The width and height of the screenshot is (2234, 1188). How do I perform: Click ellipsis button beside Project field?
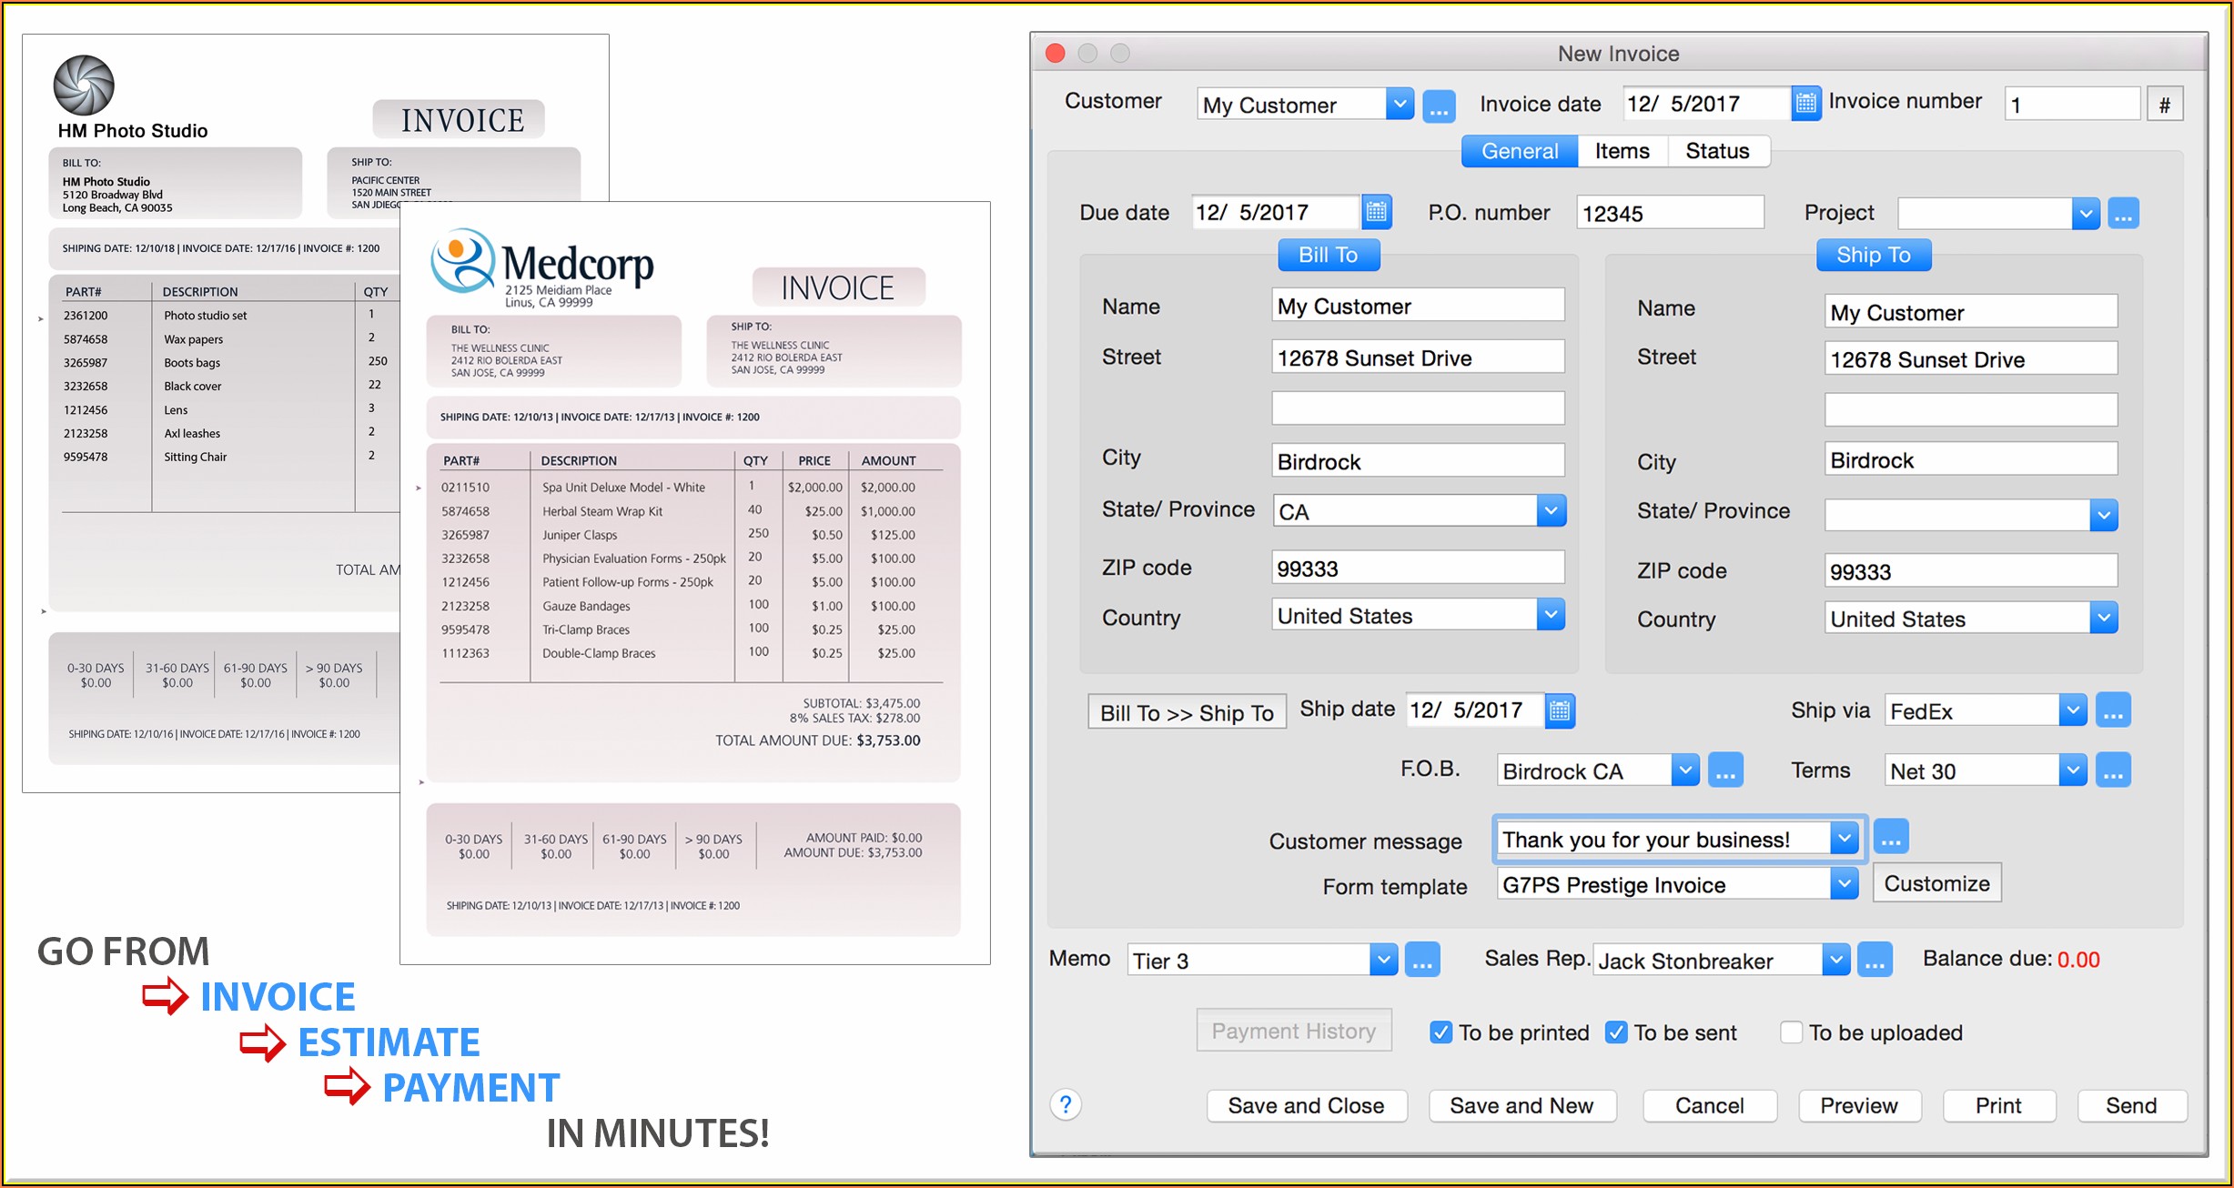[2123, 214]
